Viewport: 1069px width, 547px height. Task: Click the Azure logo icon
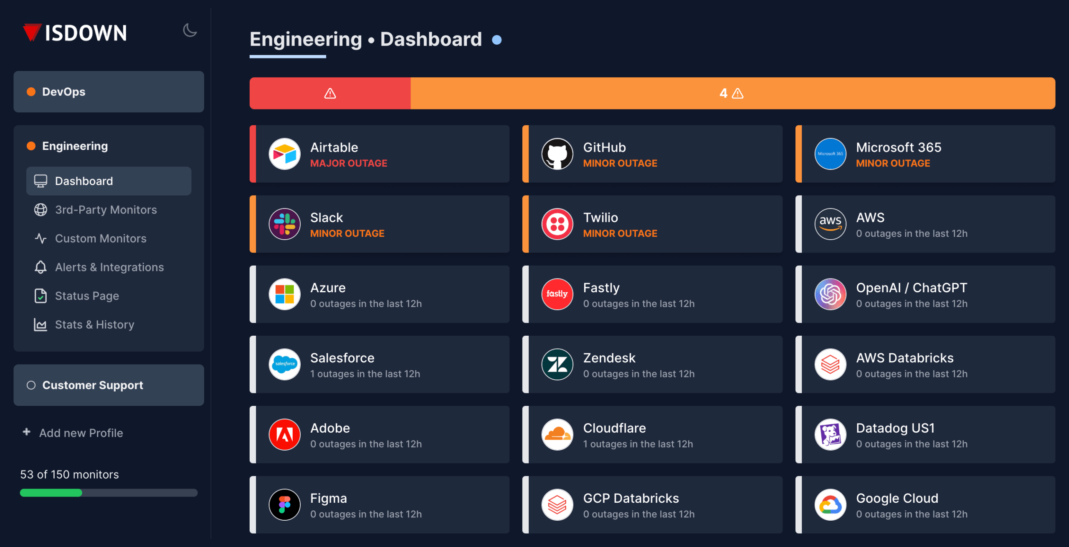[x=284, y=294]
